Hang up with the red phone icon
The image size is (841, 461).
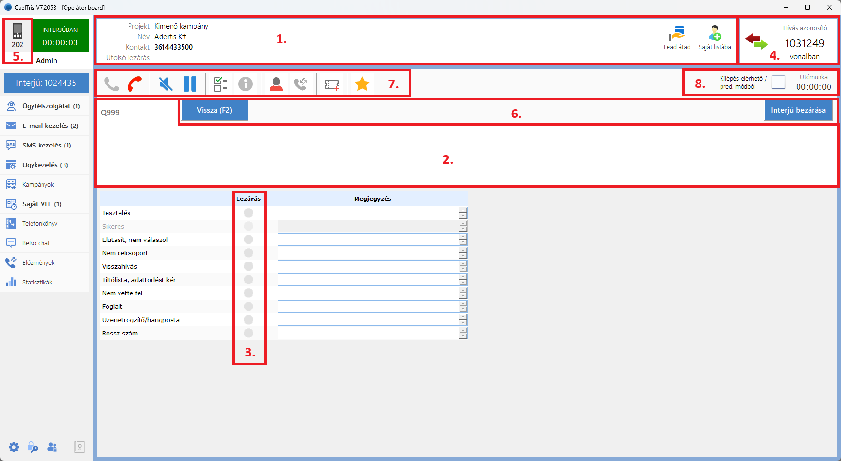click(x=135, y=84)
